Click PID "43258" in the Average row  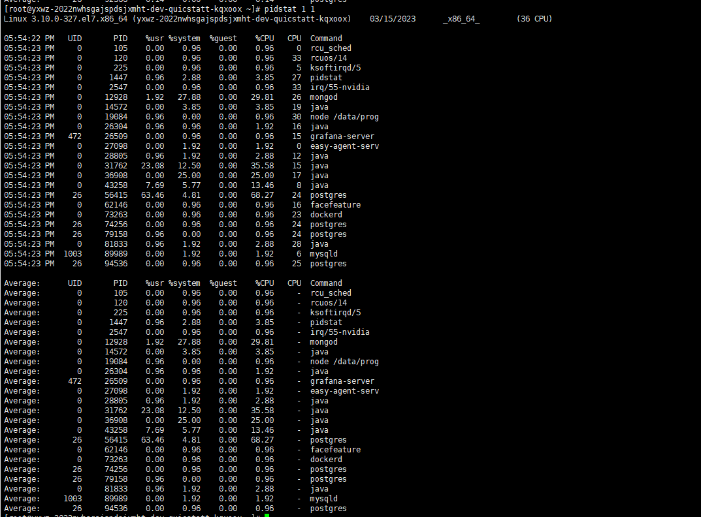coord(116,430)
